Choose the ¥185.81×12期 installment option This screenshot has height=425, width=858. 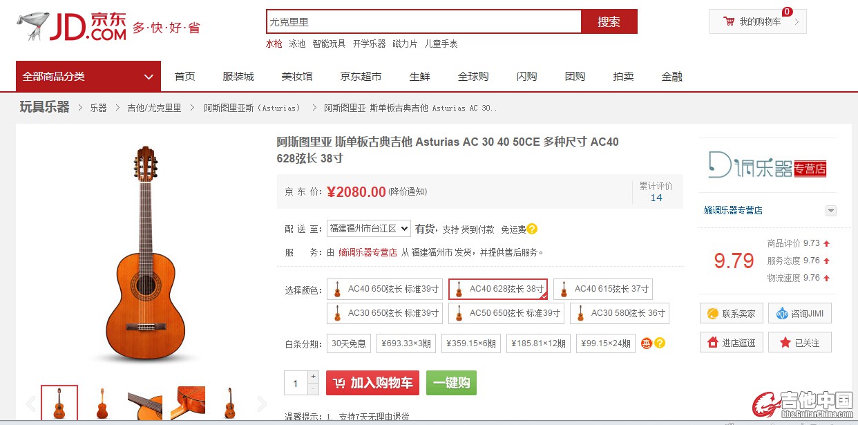click(539, 343)
